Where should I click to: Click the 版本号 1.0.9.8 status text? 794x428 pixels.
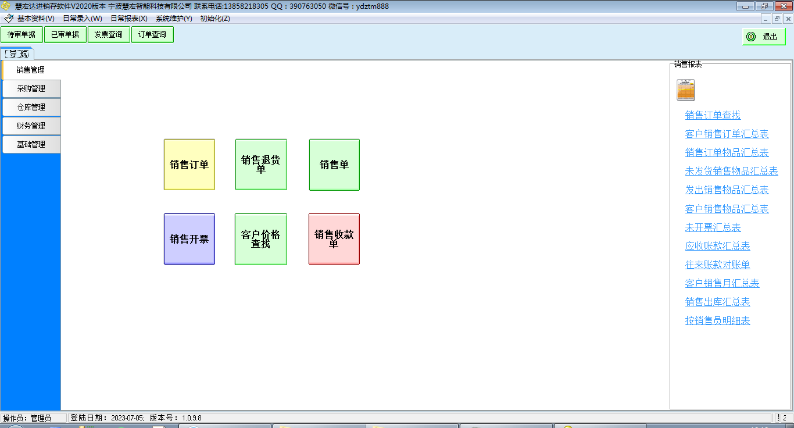click(x=176, y=418)
